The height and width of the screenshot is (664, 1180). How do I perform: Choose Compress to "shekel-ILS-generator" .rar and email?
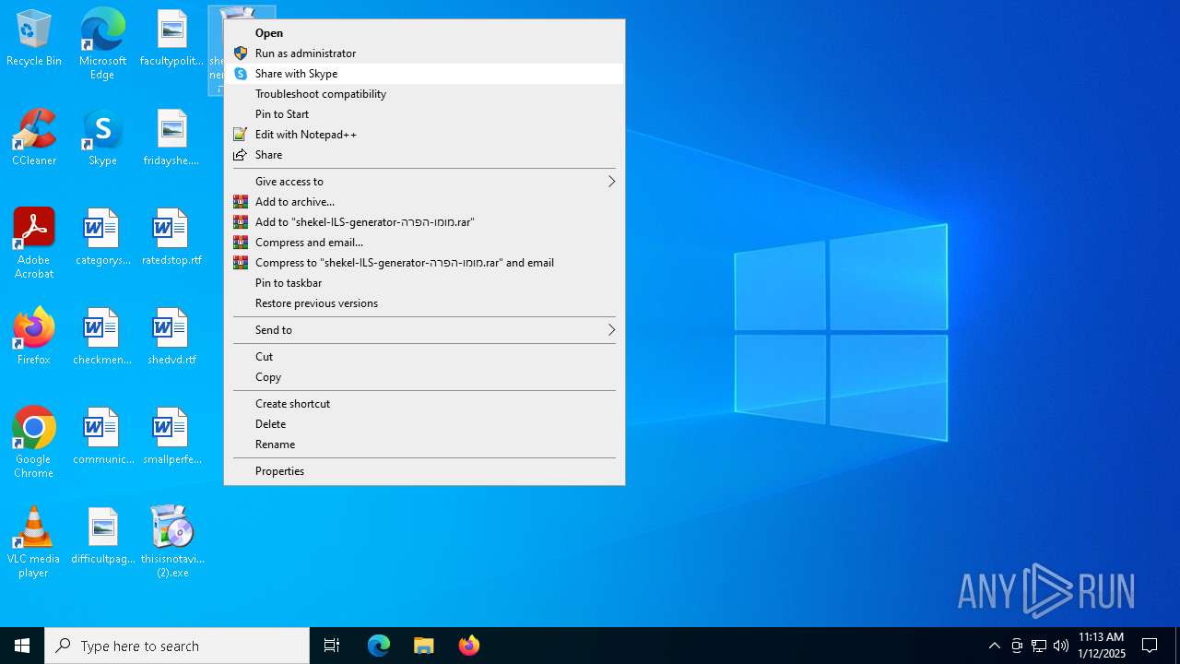424,263
